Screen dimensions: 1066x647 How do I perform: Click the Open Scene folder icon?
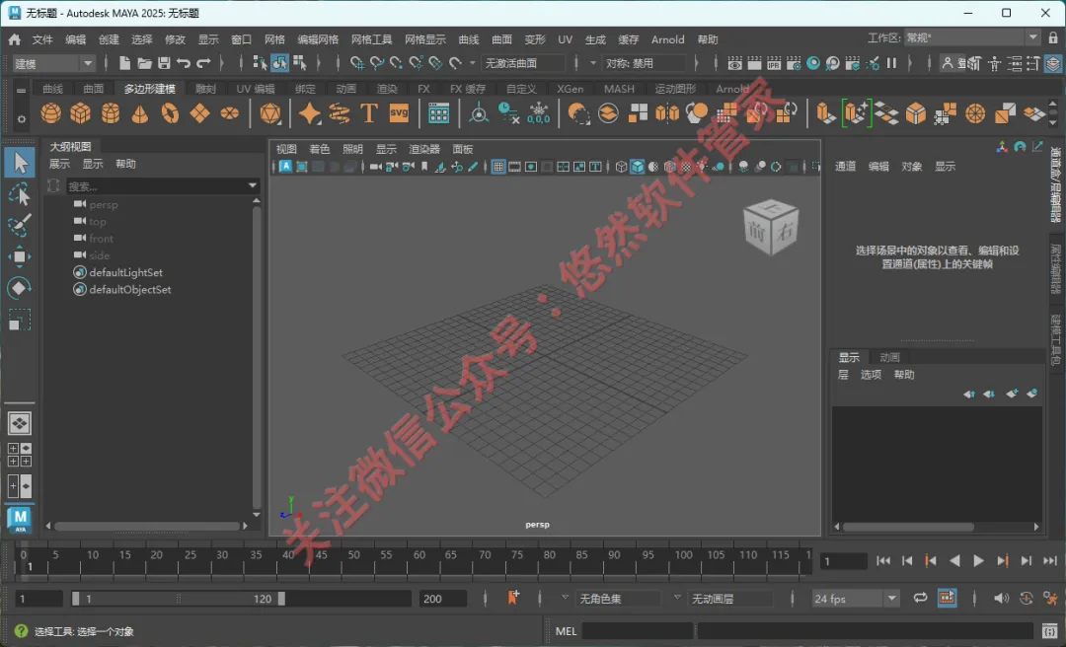tap(144, 63)
